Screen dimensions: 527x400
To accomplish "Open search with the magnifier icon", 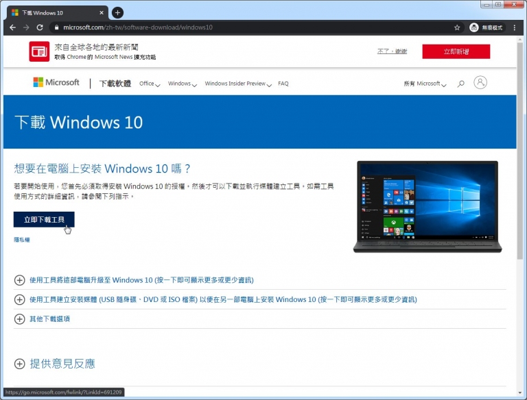I will point(461,84).
